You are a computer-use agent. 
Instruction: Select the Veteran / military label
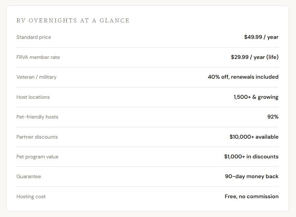pyautogui.click(x=37, y=77)
